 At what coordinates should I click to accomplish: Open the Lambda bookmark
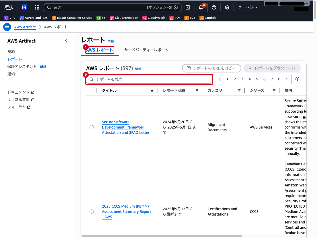(208, 18)
